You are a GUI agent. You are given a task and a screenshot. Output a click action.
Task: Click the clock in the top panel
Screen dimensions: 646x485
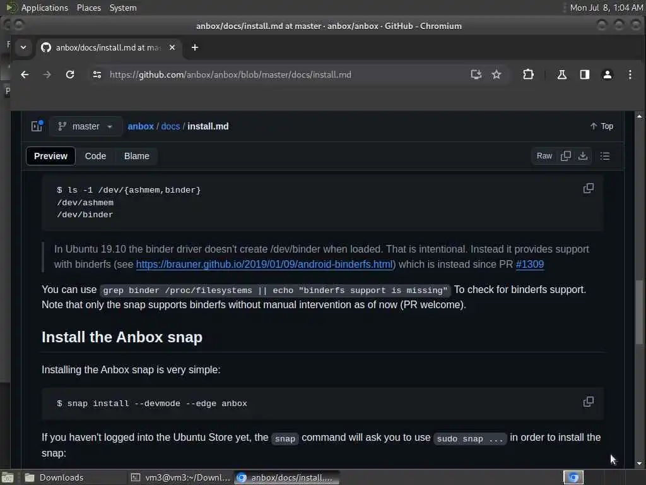tap(606, 8)
